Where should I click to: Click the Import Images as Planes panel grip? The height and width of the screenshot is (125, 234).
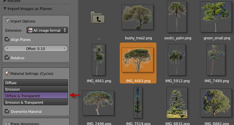point(66,8)
